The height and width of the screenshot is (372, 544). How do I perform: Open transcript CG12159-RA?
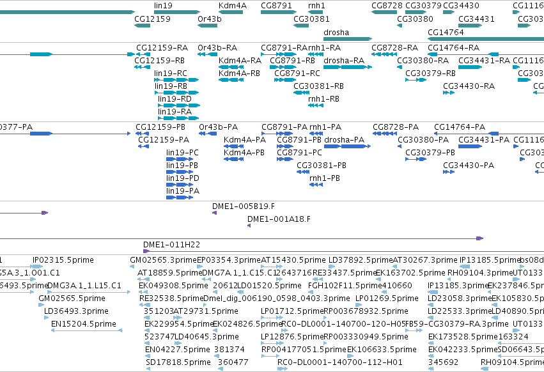click(162, 47)
